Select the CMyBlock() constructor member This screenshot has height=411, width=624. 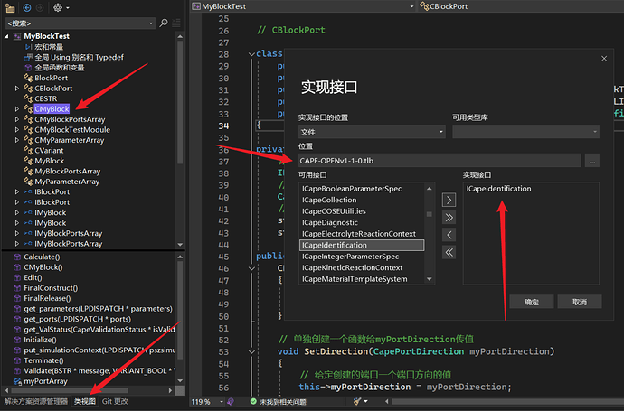click(43, 267)
